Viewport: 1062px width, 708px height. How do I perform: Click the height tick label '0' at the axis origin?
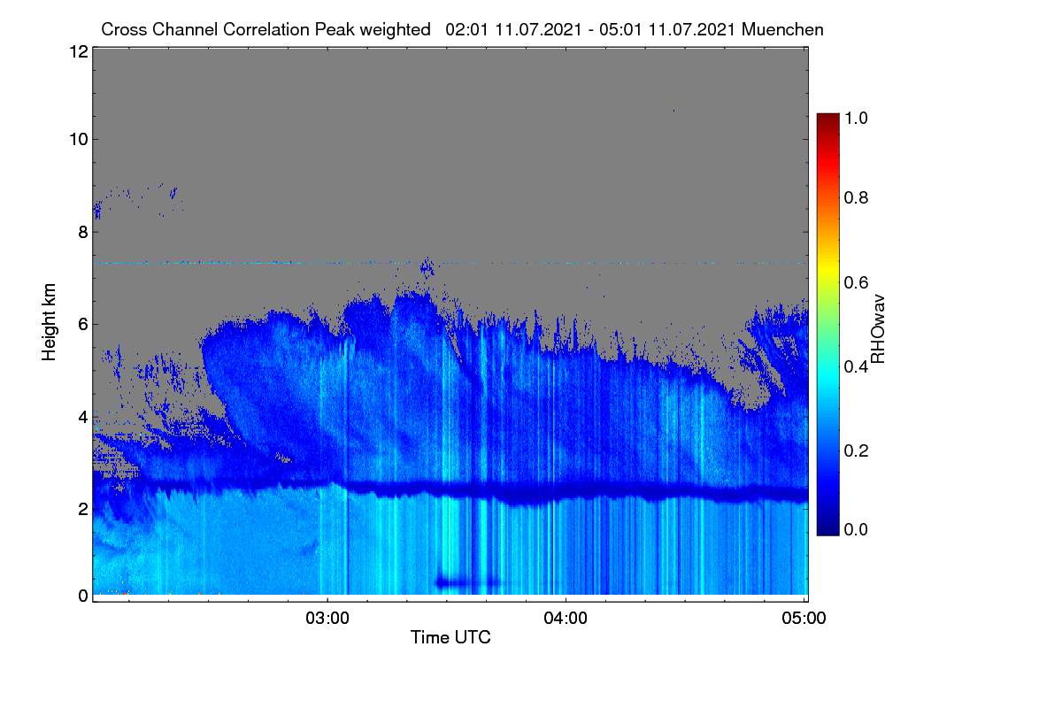(82, 596)
